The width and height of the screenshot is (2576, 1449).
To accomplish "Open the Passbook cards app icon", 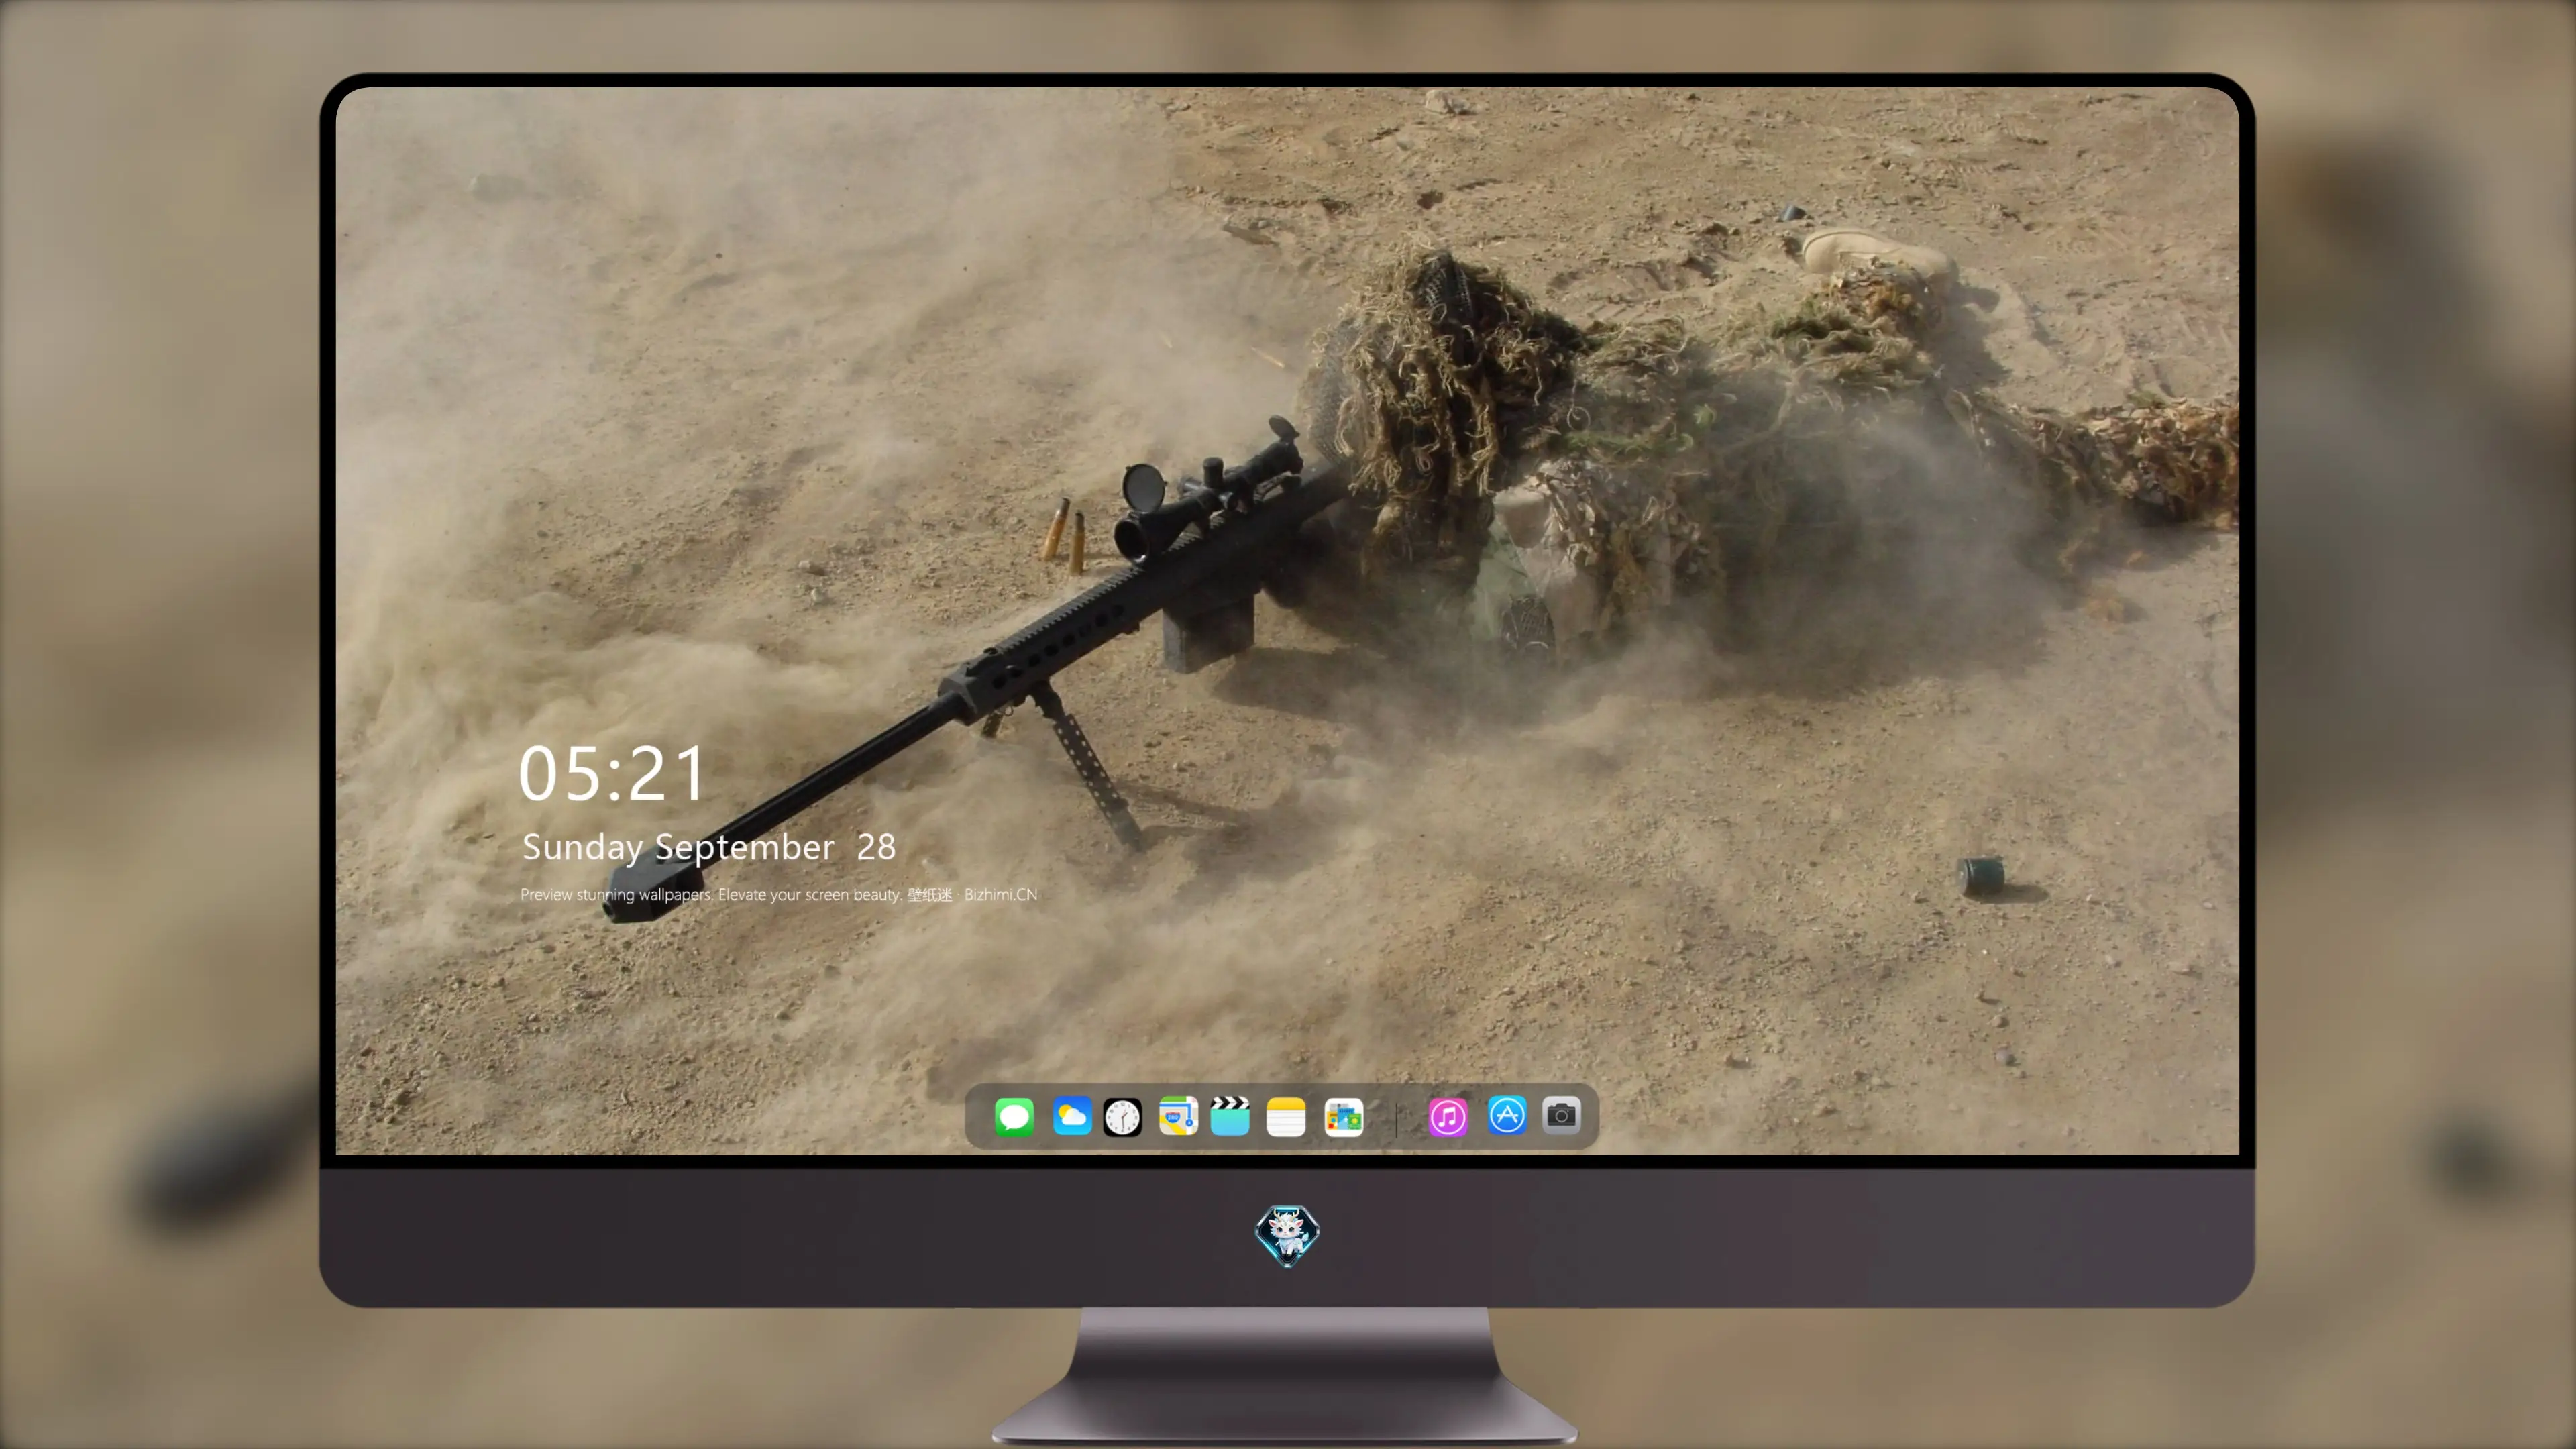I will point(1344,1116).
